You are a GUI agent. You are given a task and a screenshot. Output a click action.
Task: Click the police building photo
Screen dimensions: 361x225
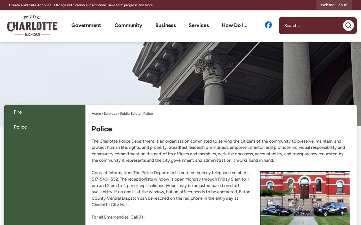click(305, 198)
